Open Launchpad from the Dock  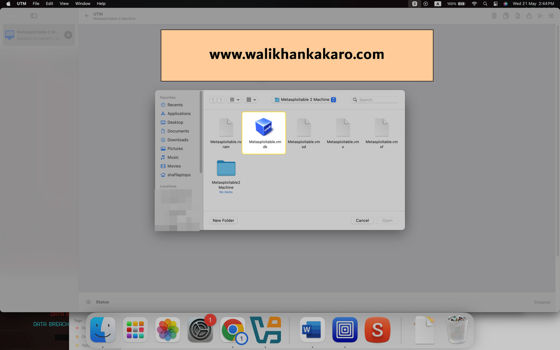(136, 330)
